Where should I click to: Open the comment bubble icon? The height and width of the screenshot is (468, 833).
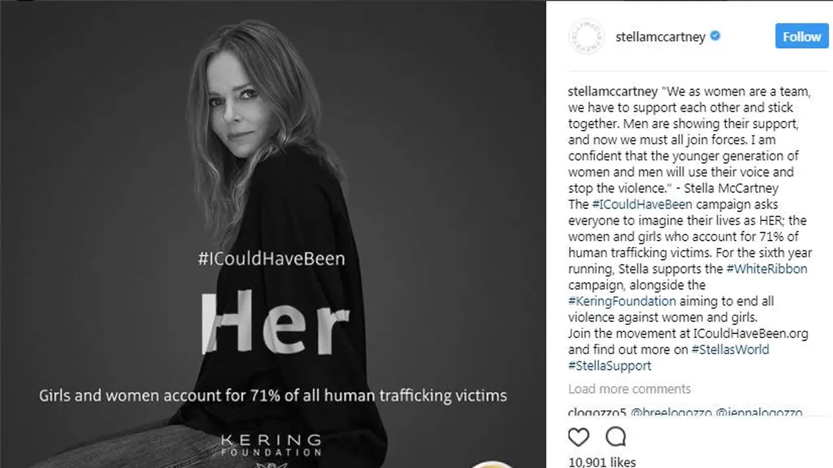[616, 437]
